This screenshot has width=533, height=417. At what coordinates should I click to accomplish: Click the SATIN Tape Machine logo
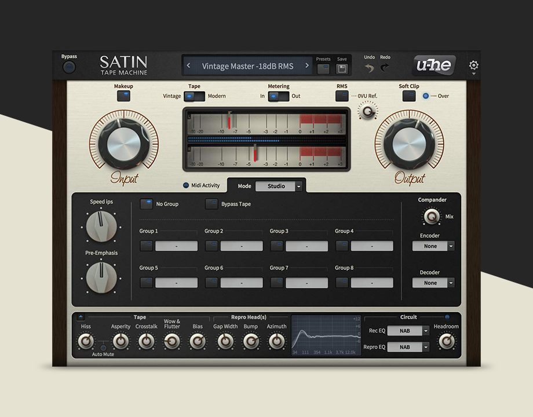(124, 65)
